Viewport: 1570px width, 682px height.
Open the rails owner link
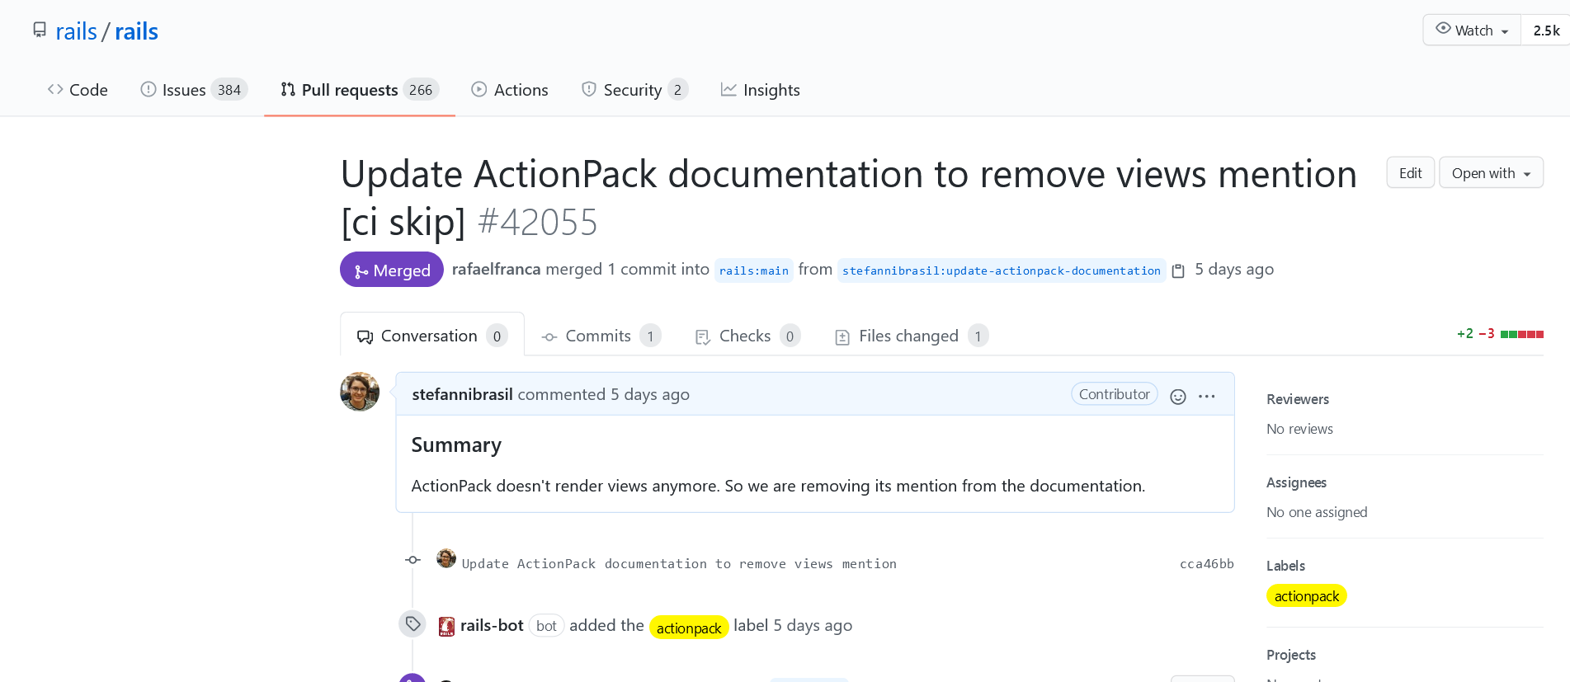[77, 31]
